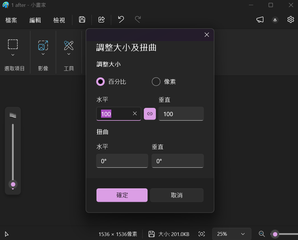Viewport: 298px width, 240px height.
Task: Expand the selection tool dropdown chevron
Action: point(13,55)
